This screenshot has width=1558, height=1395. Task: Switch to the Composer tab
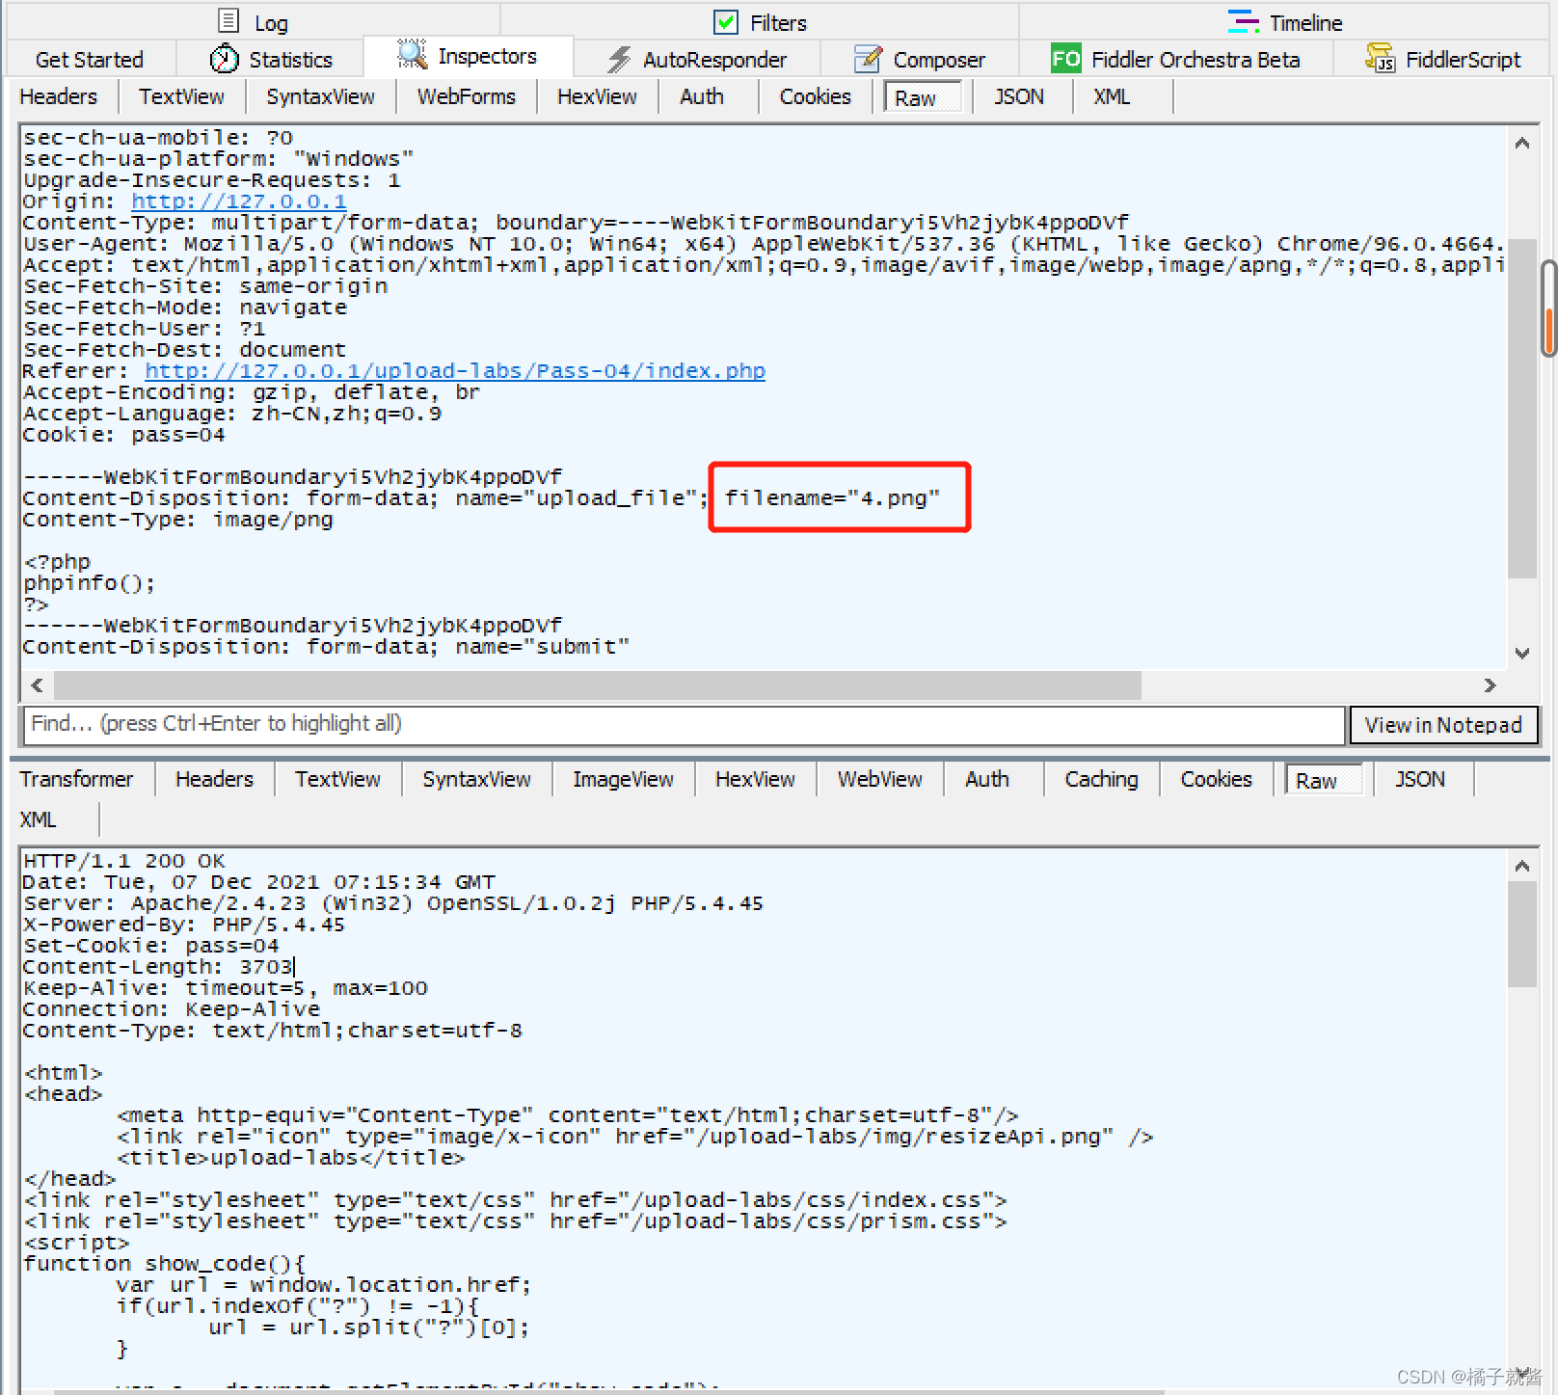(921, 60)
